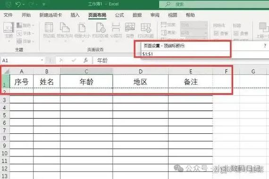Switch to the 公式 tab
Screen dimensions: 269x179
[x=119, y=15]
